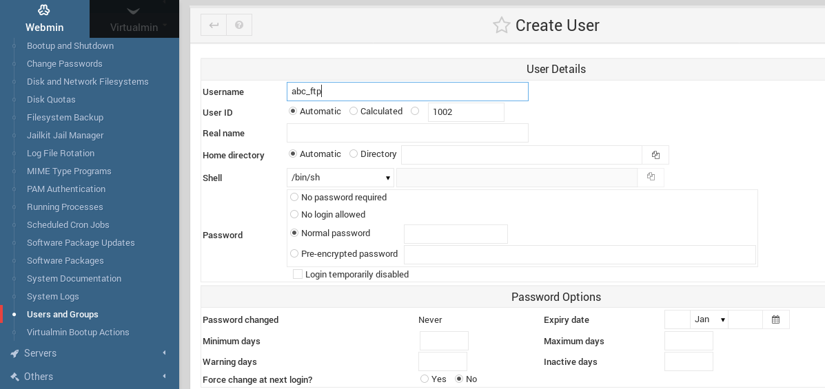
Task: Open the expiry month Jan dropdown
Action: pyautogui.click(x=709, y=319)
